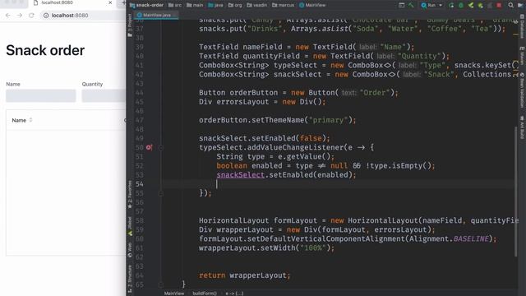
Task: Click the "primary" string on line 47
Action: [328, 120]
